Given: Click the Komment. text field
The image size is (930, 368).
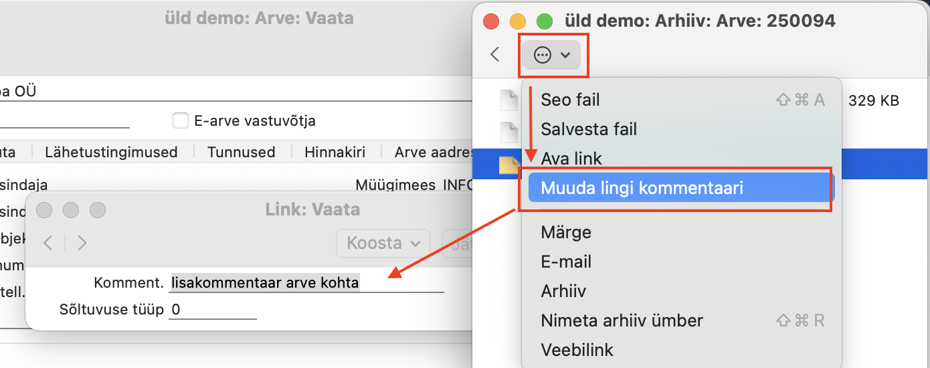Looking at the screenshot, I should (x=306, y=283).
